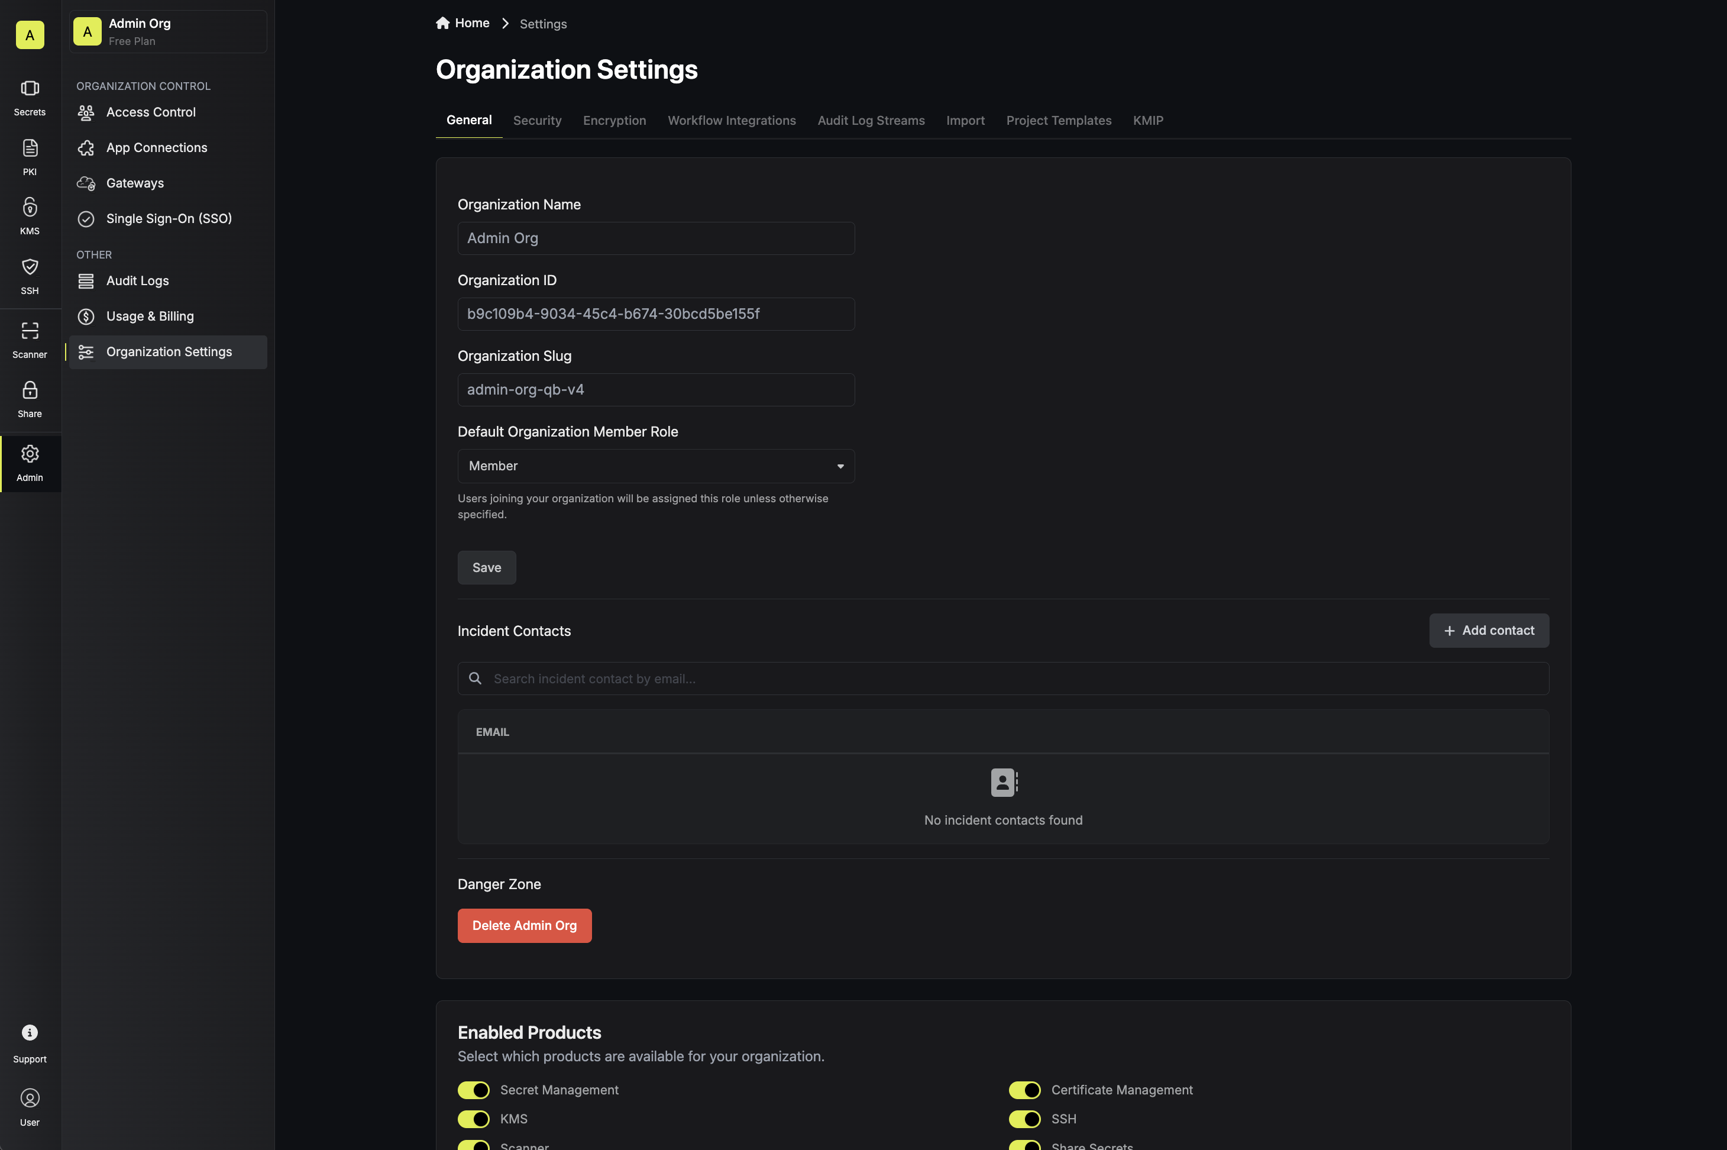Switch to the Audit Log Streams tab
1727x1150 pixels.
871,120
